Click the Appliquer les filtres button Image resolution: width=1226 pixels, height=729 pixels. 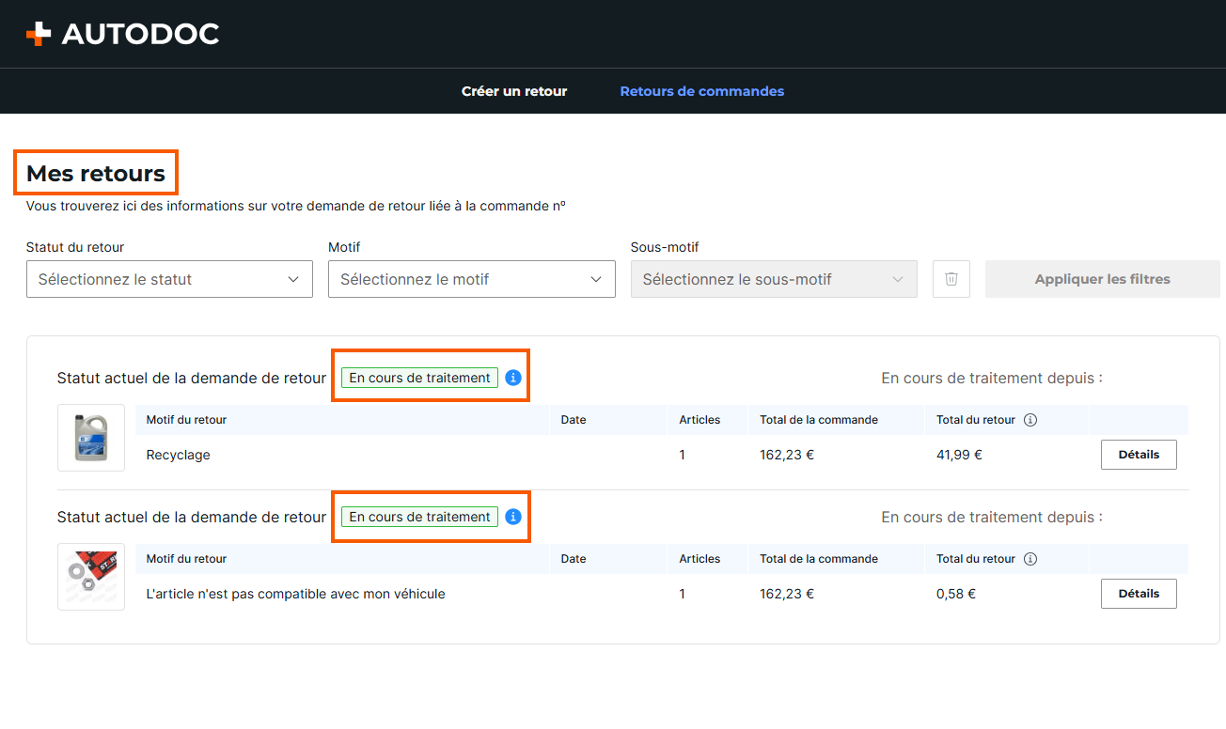tap(1103, 279)
